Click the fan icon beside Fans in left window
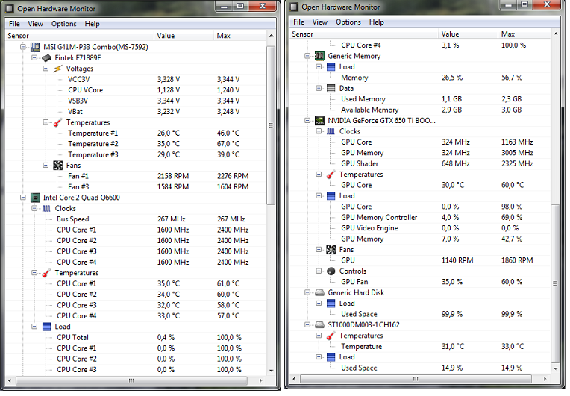The image size is (570, 396). [x=57, y=166]
